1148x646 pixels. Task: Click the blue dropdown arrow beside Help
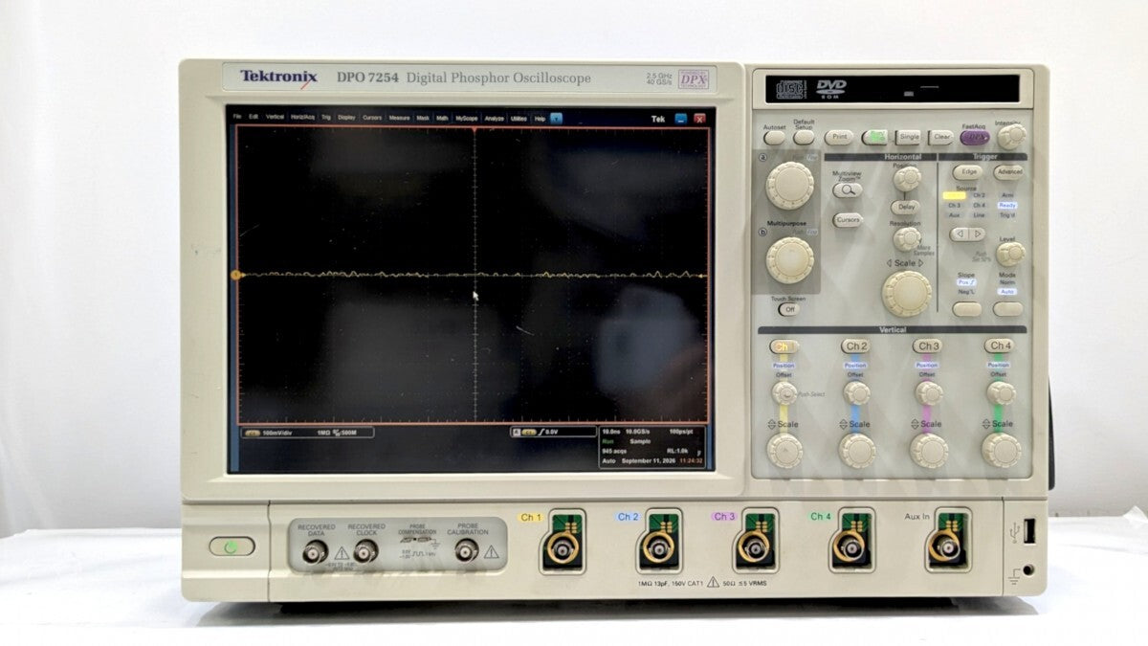556,117
